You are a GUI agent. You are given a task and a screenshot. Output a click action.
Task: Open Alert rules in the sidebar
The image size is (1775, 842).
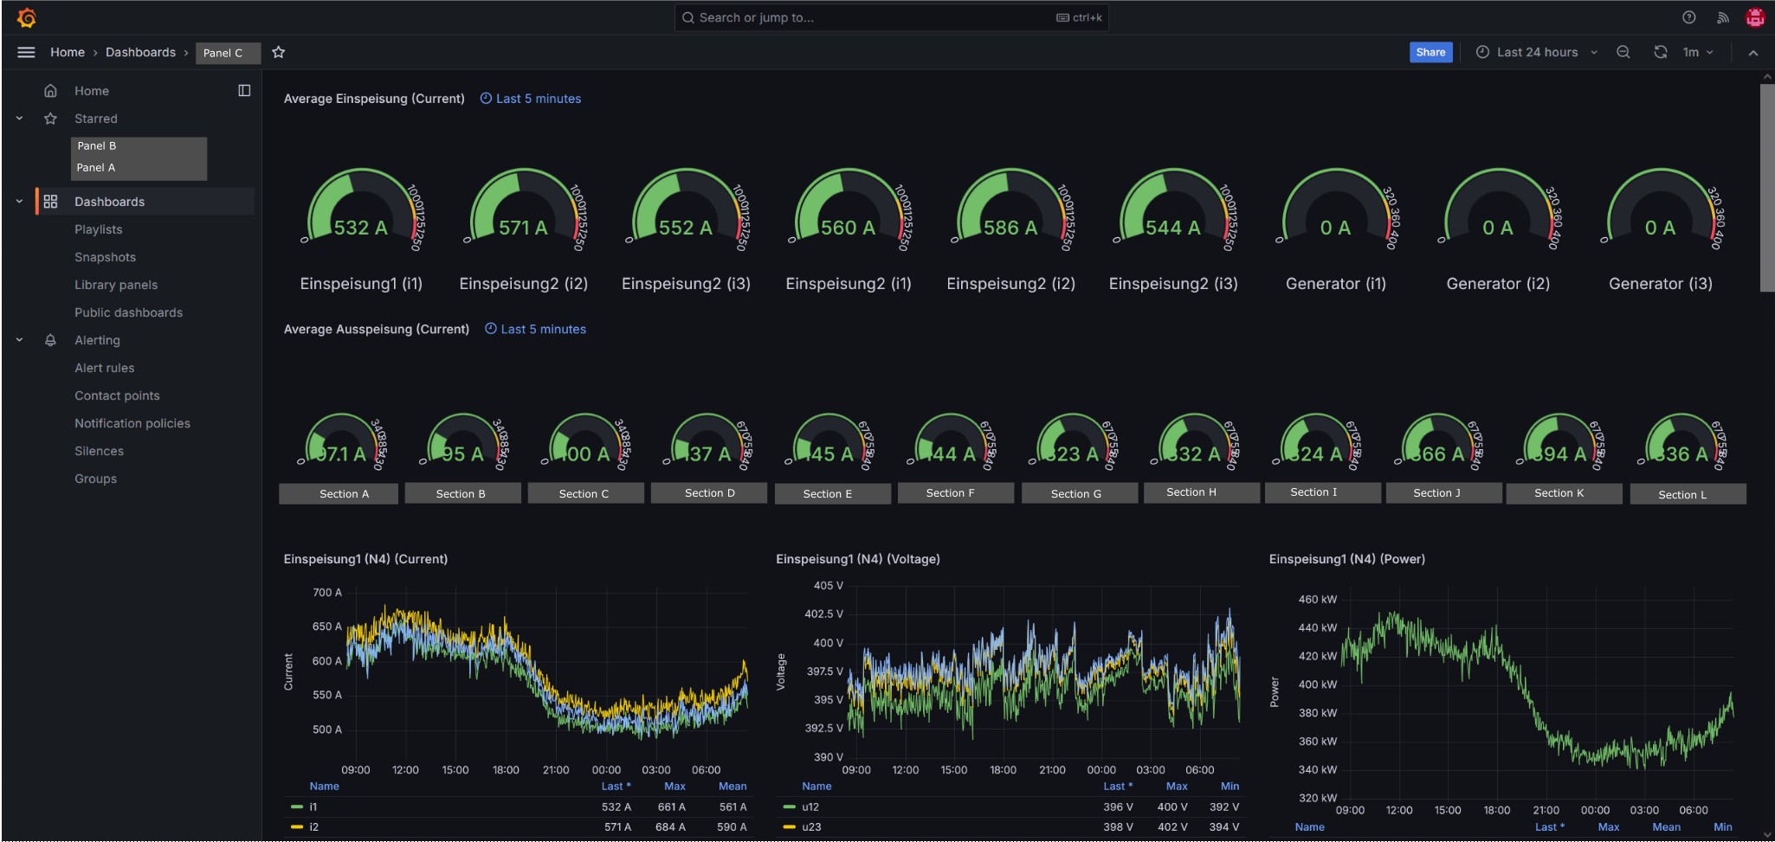tap(104, 368)
